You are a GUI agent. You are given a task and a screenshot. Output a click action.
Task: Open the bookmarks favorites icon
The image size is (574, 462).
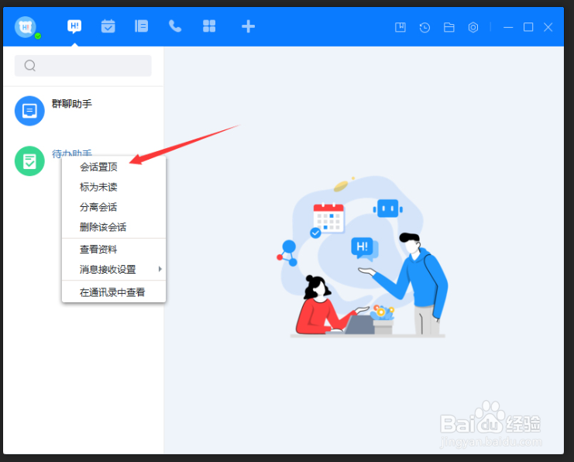[400, 27]
